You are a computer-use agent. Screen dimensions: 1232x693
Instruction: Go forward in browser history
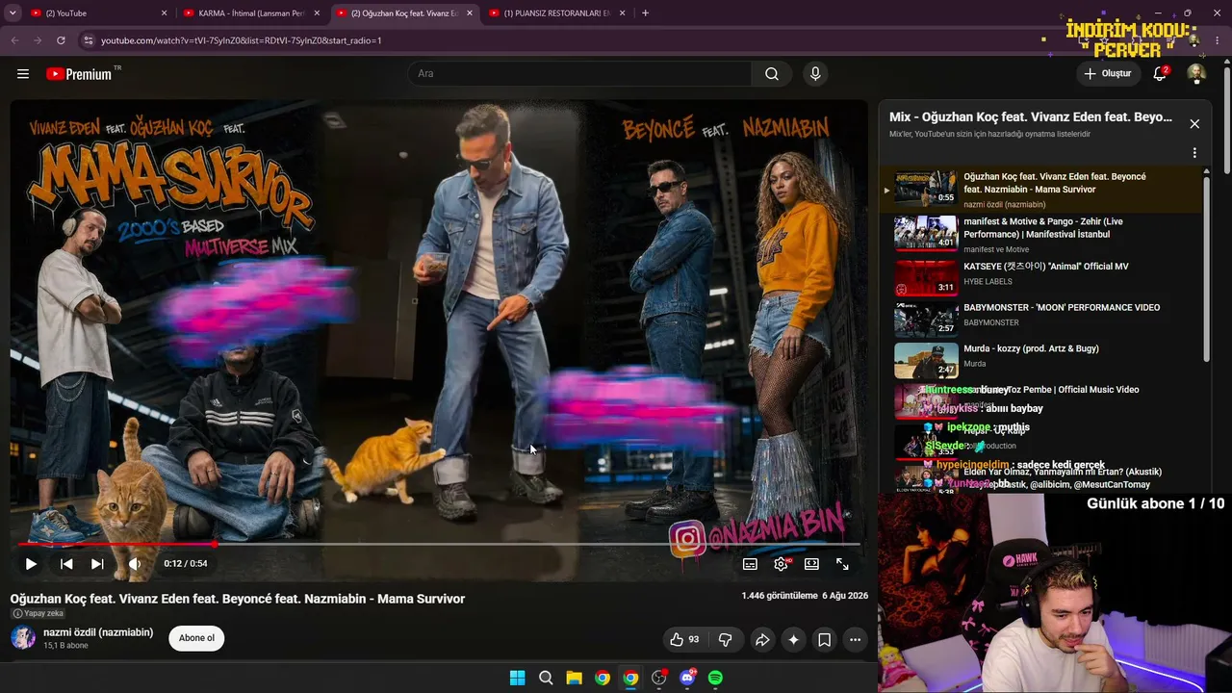pyautogui.click(x=38, y=40)
